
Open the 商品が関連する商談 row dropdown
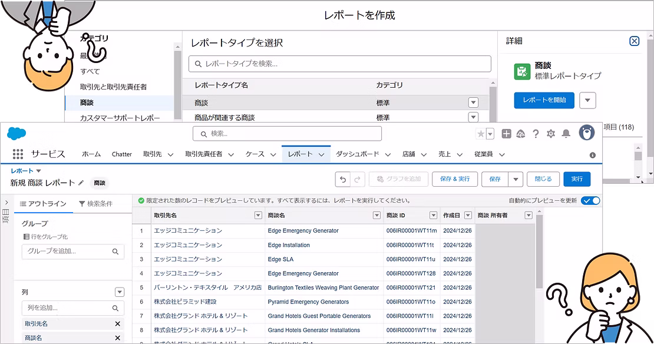(x=473, y=117)
